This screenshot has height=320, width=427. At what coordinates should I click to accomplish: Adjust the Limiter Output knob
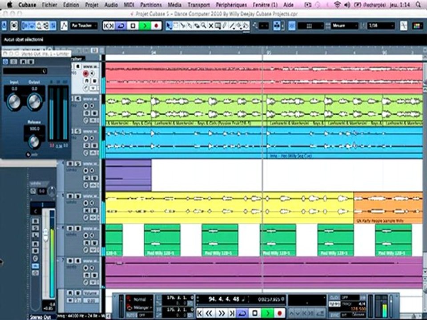point(34,101)
